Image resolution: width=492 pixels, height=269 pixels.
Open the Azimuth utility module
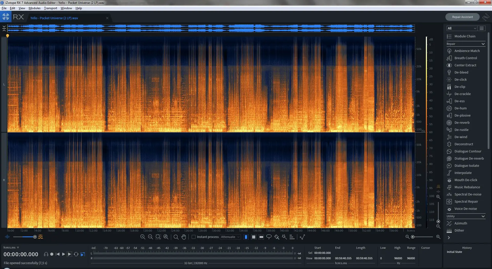466,223
